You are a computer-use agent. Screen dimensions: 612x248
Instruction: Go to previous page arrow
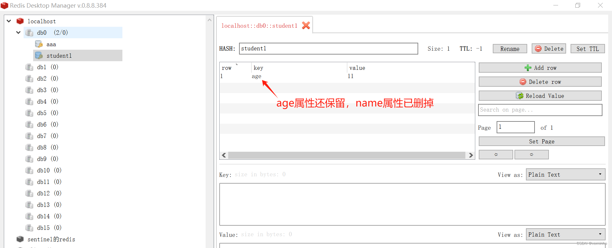click(x=496, y=155)
